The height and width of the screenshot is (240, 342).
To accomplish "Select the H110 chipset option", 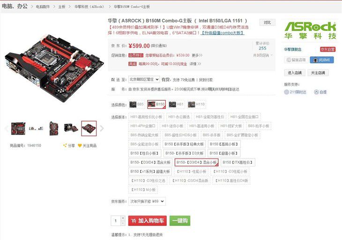I will [196, 105].
